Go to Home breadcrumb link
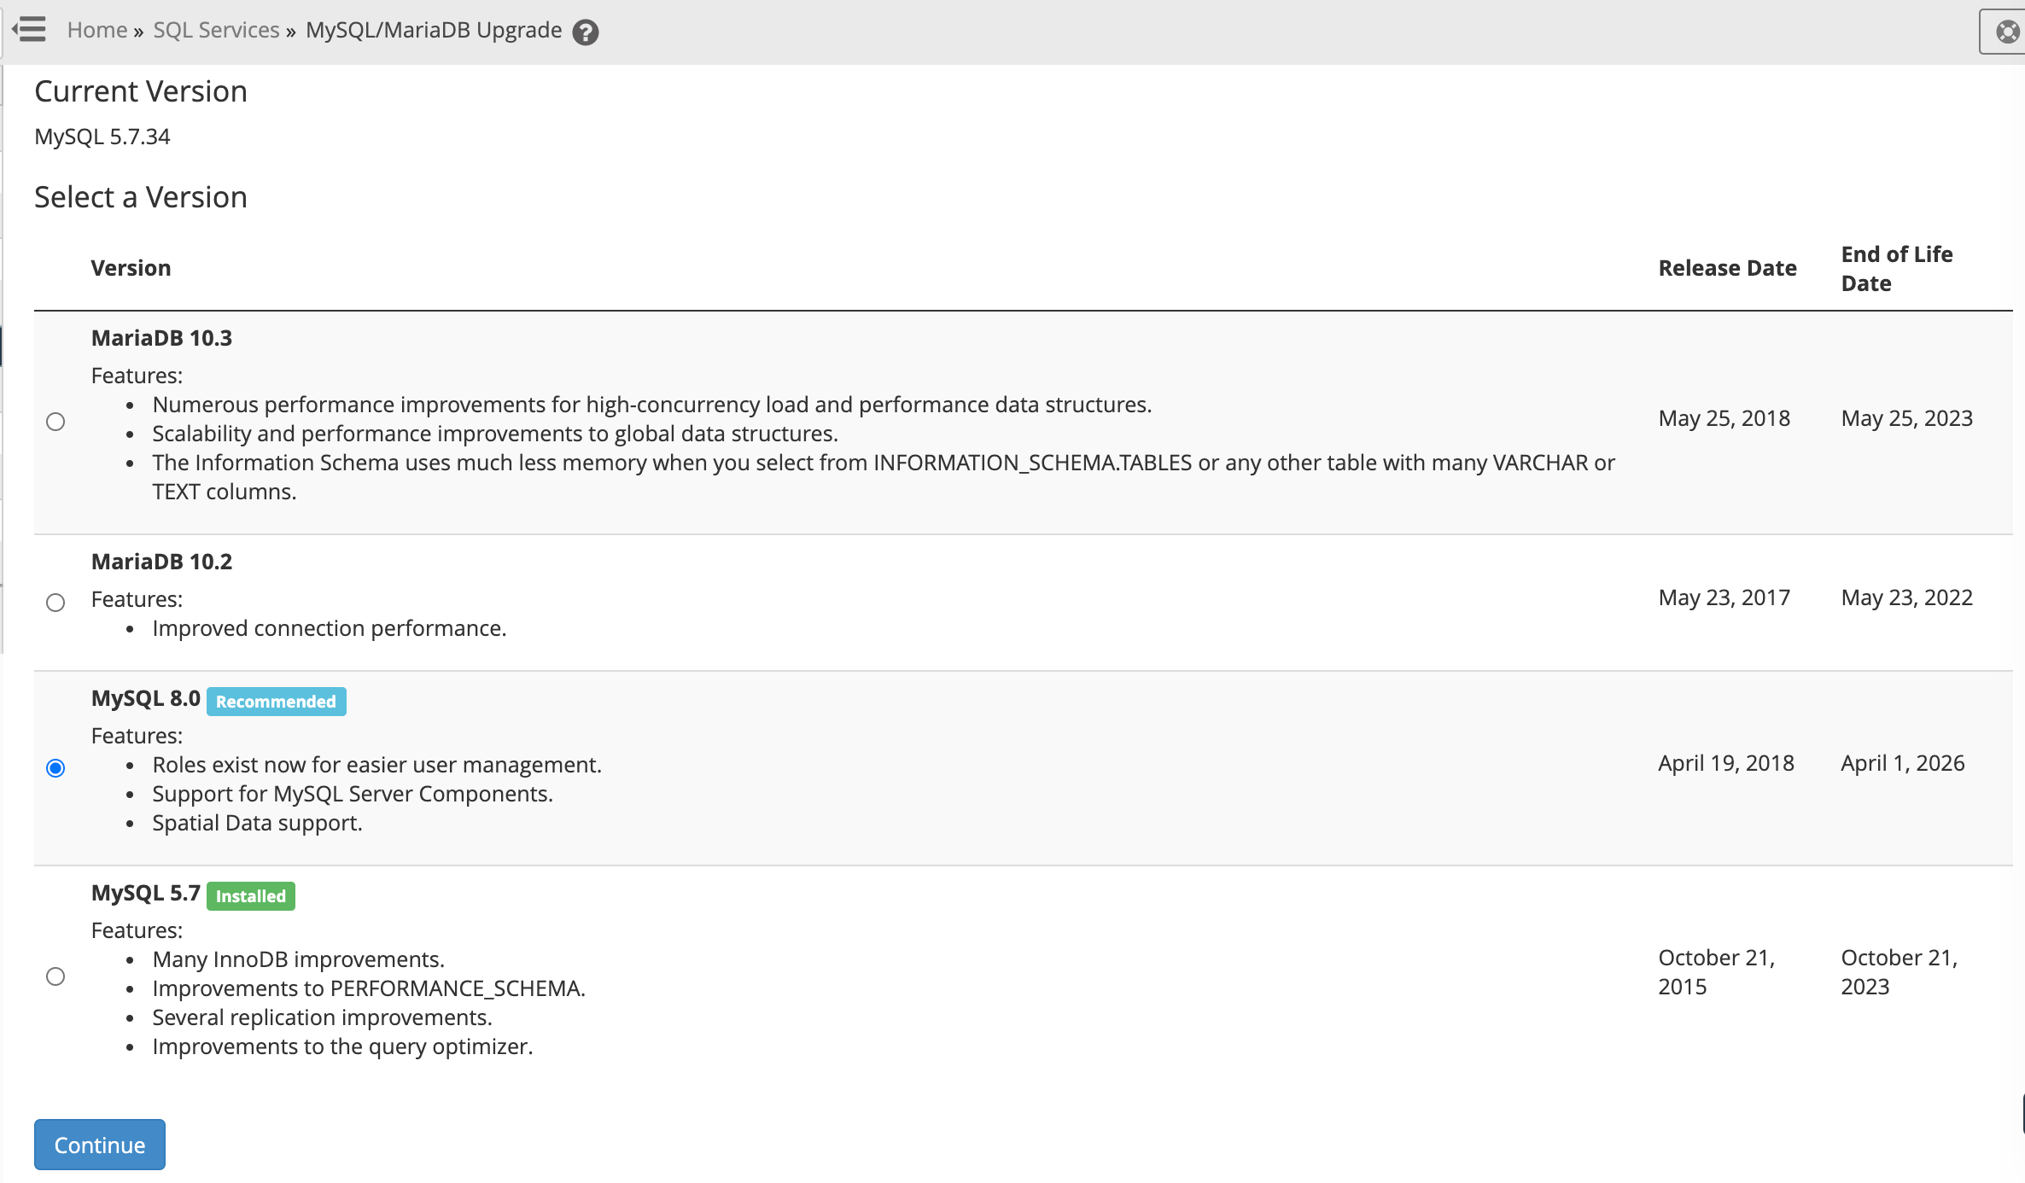The height and width of the screenshot is (1183, 2025). coord(97,30)
